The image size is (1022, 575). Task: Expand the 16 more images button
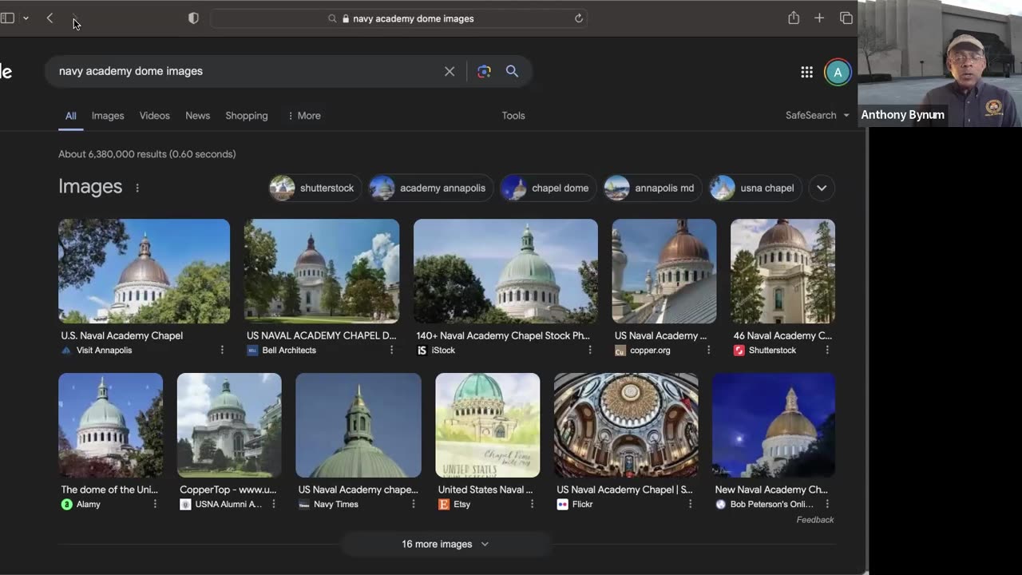(446, 544)
